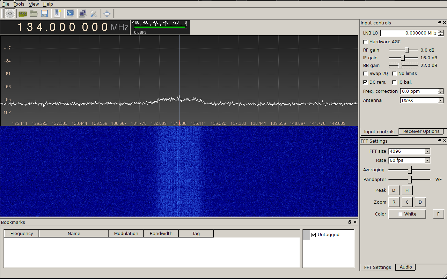Viewport: 447px width, 279px height.
Task: Uncheck the DC rem. checkbox
Action: [365, 82]
